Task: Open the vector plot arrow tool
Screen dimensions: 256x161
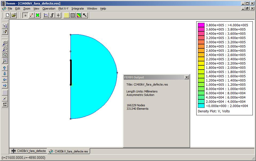Action: coord(85,15)
